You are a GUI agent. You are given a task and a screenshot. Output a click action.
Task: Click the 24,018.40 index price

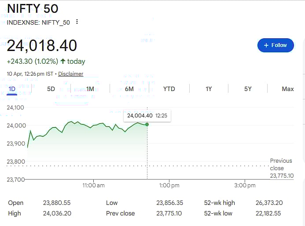click(42, 45)
